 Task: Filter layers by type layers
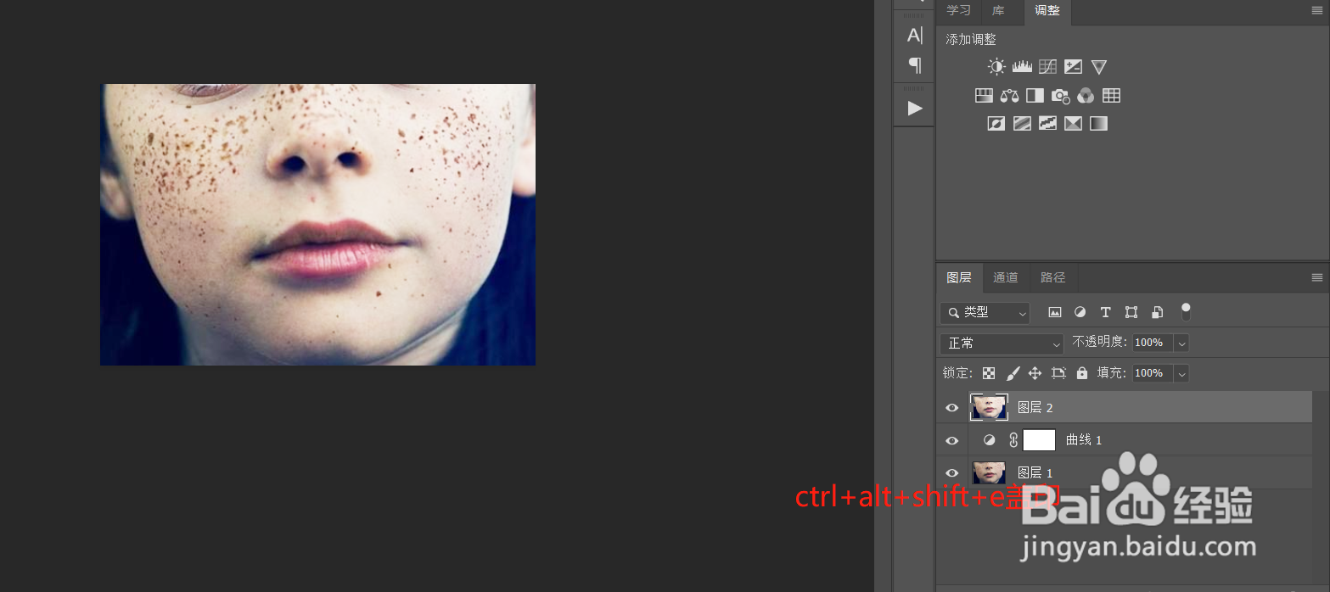(x=1105, y=312)
